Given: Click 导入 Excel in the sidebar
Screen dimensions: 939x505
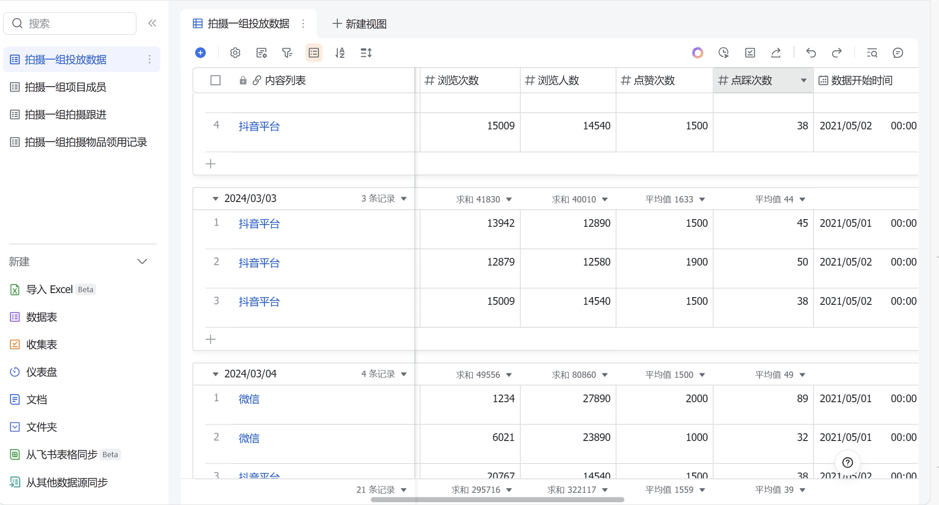Looking at the screenshot, I should click(x=51, y=289).
